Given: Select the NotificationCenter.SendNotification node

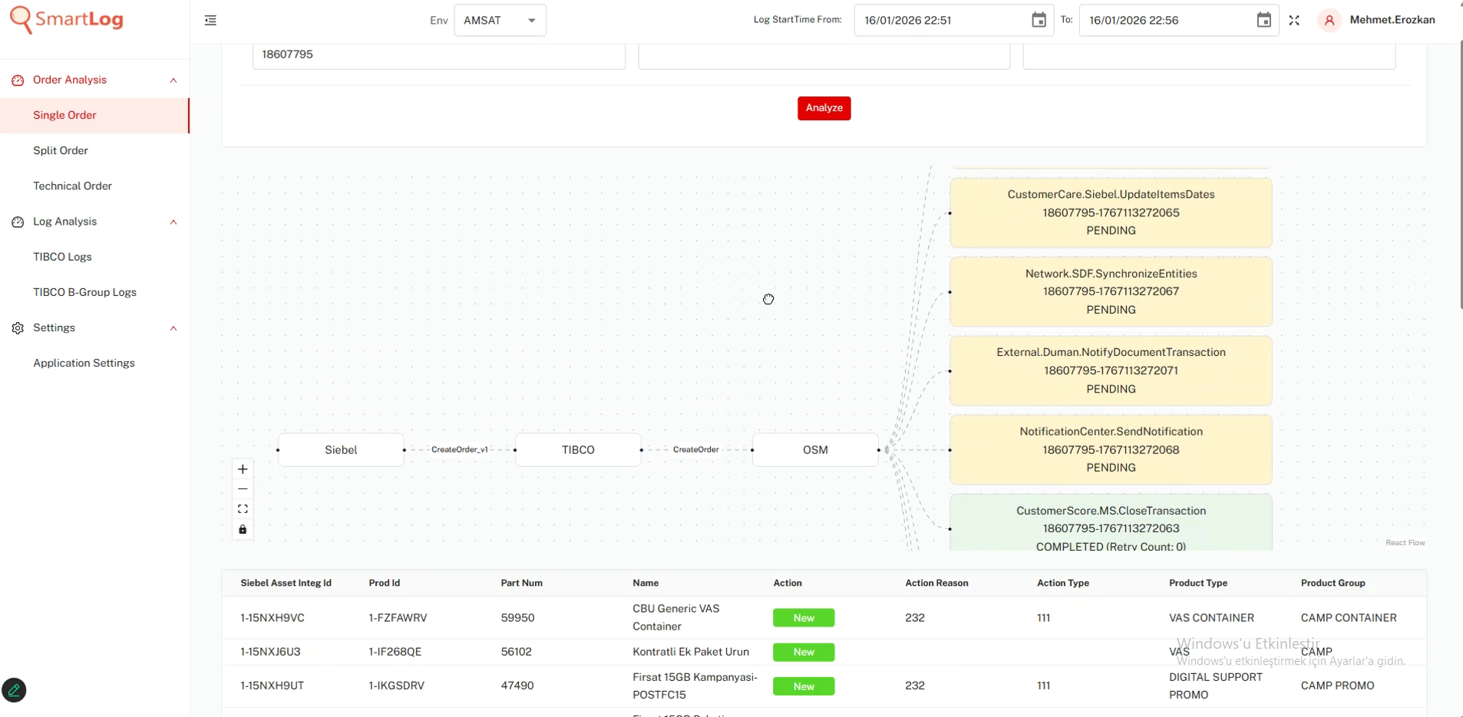Looking at the screenshot, I should (x=1111, y=450).
